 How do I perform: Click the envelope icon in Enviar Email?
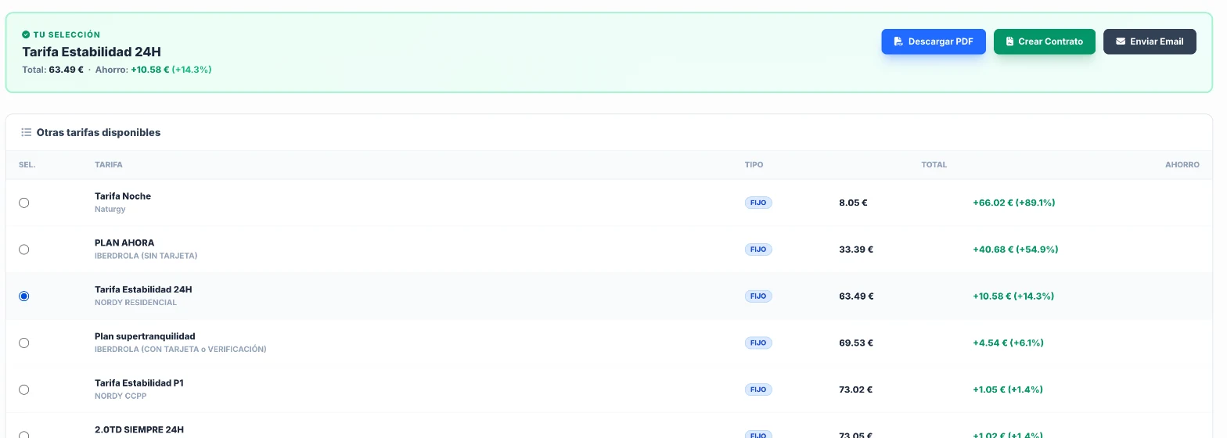pyautogui.click(x=1121, y=41)
